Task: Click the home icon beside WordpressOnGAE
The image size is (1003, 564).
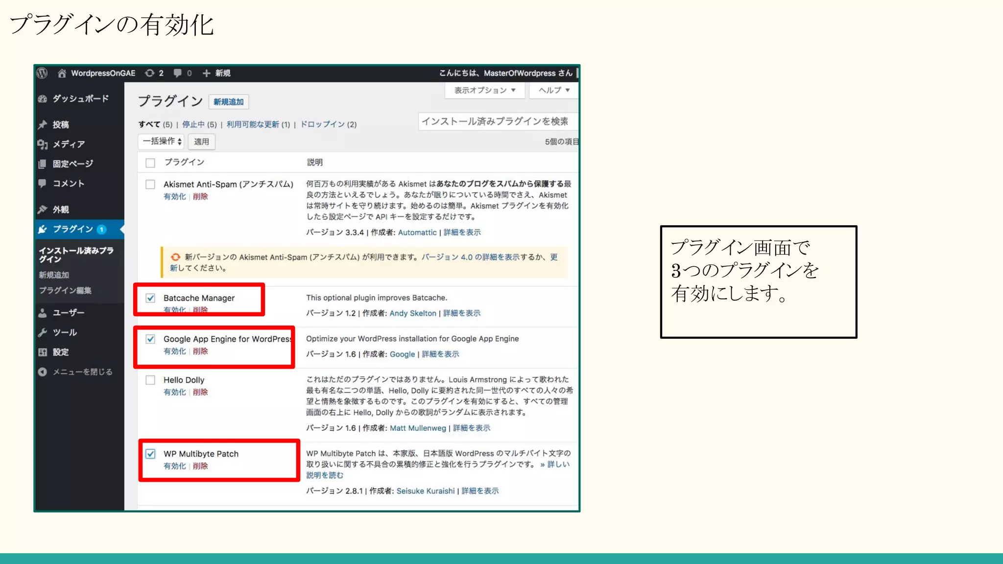Action: [62, 73]
